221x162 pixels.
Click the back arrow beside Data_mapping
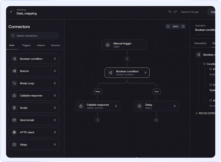[11, 12]
